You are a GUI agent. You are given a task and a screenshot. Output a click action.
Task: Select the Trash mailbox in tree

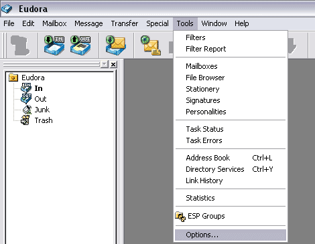point(44,120)
